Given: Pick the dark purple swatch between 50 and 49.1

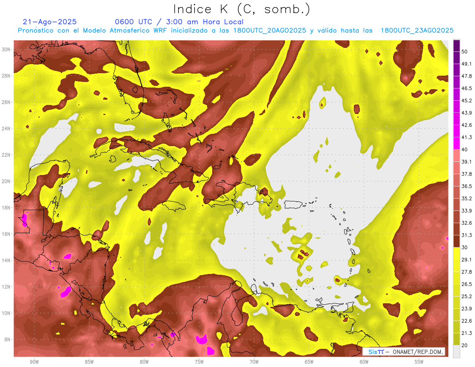Looking at the screenshot, I should 456,58.
